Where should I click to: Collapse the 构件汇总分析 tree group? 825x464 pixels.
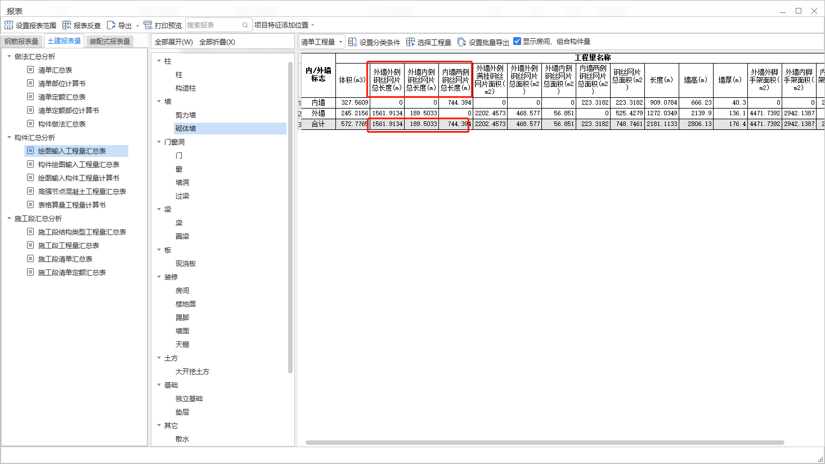tap(9, 137)
